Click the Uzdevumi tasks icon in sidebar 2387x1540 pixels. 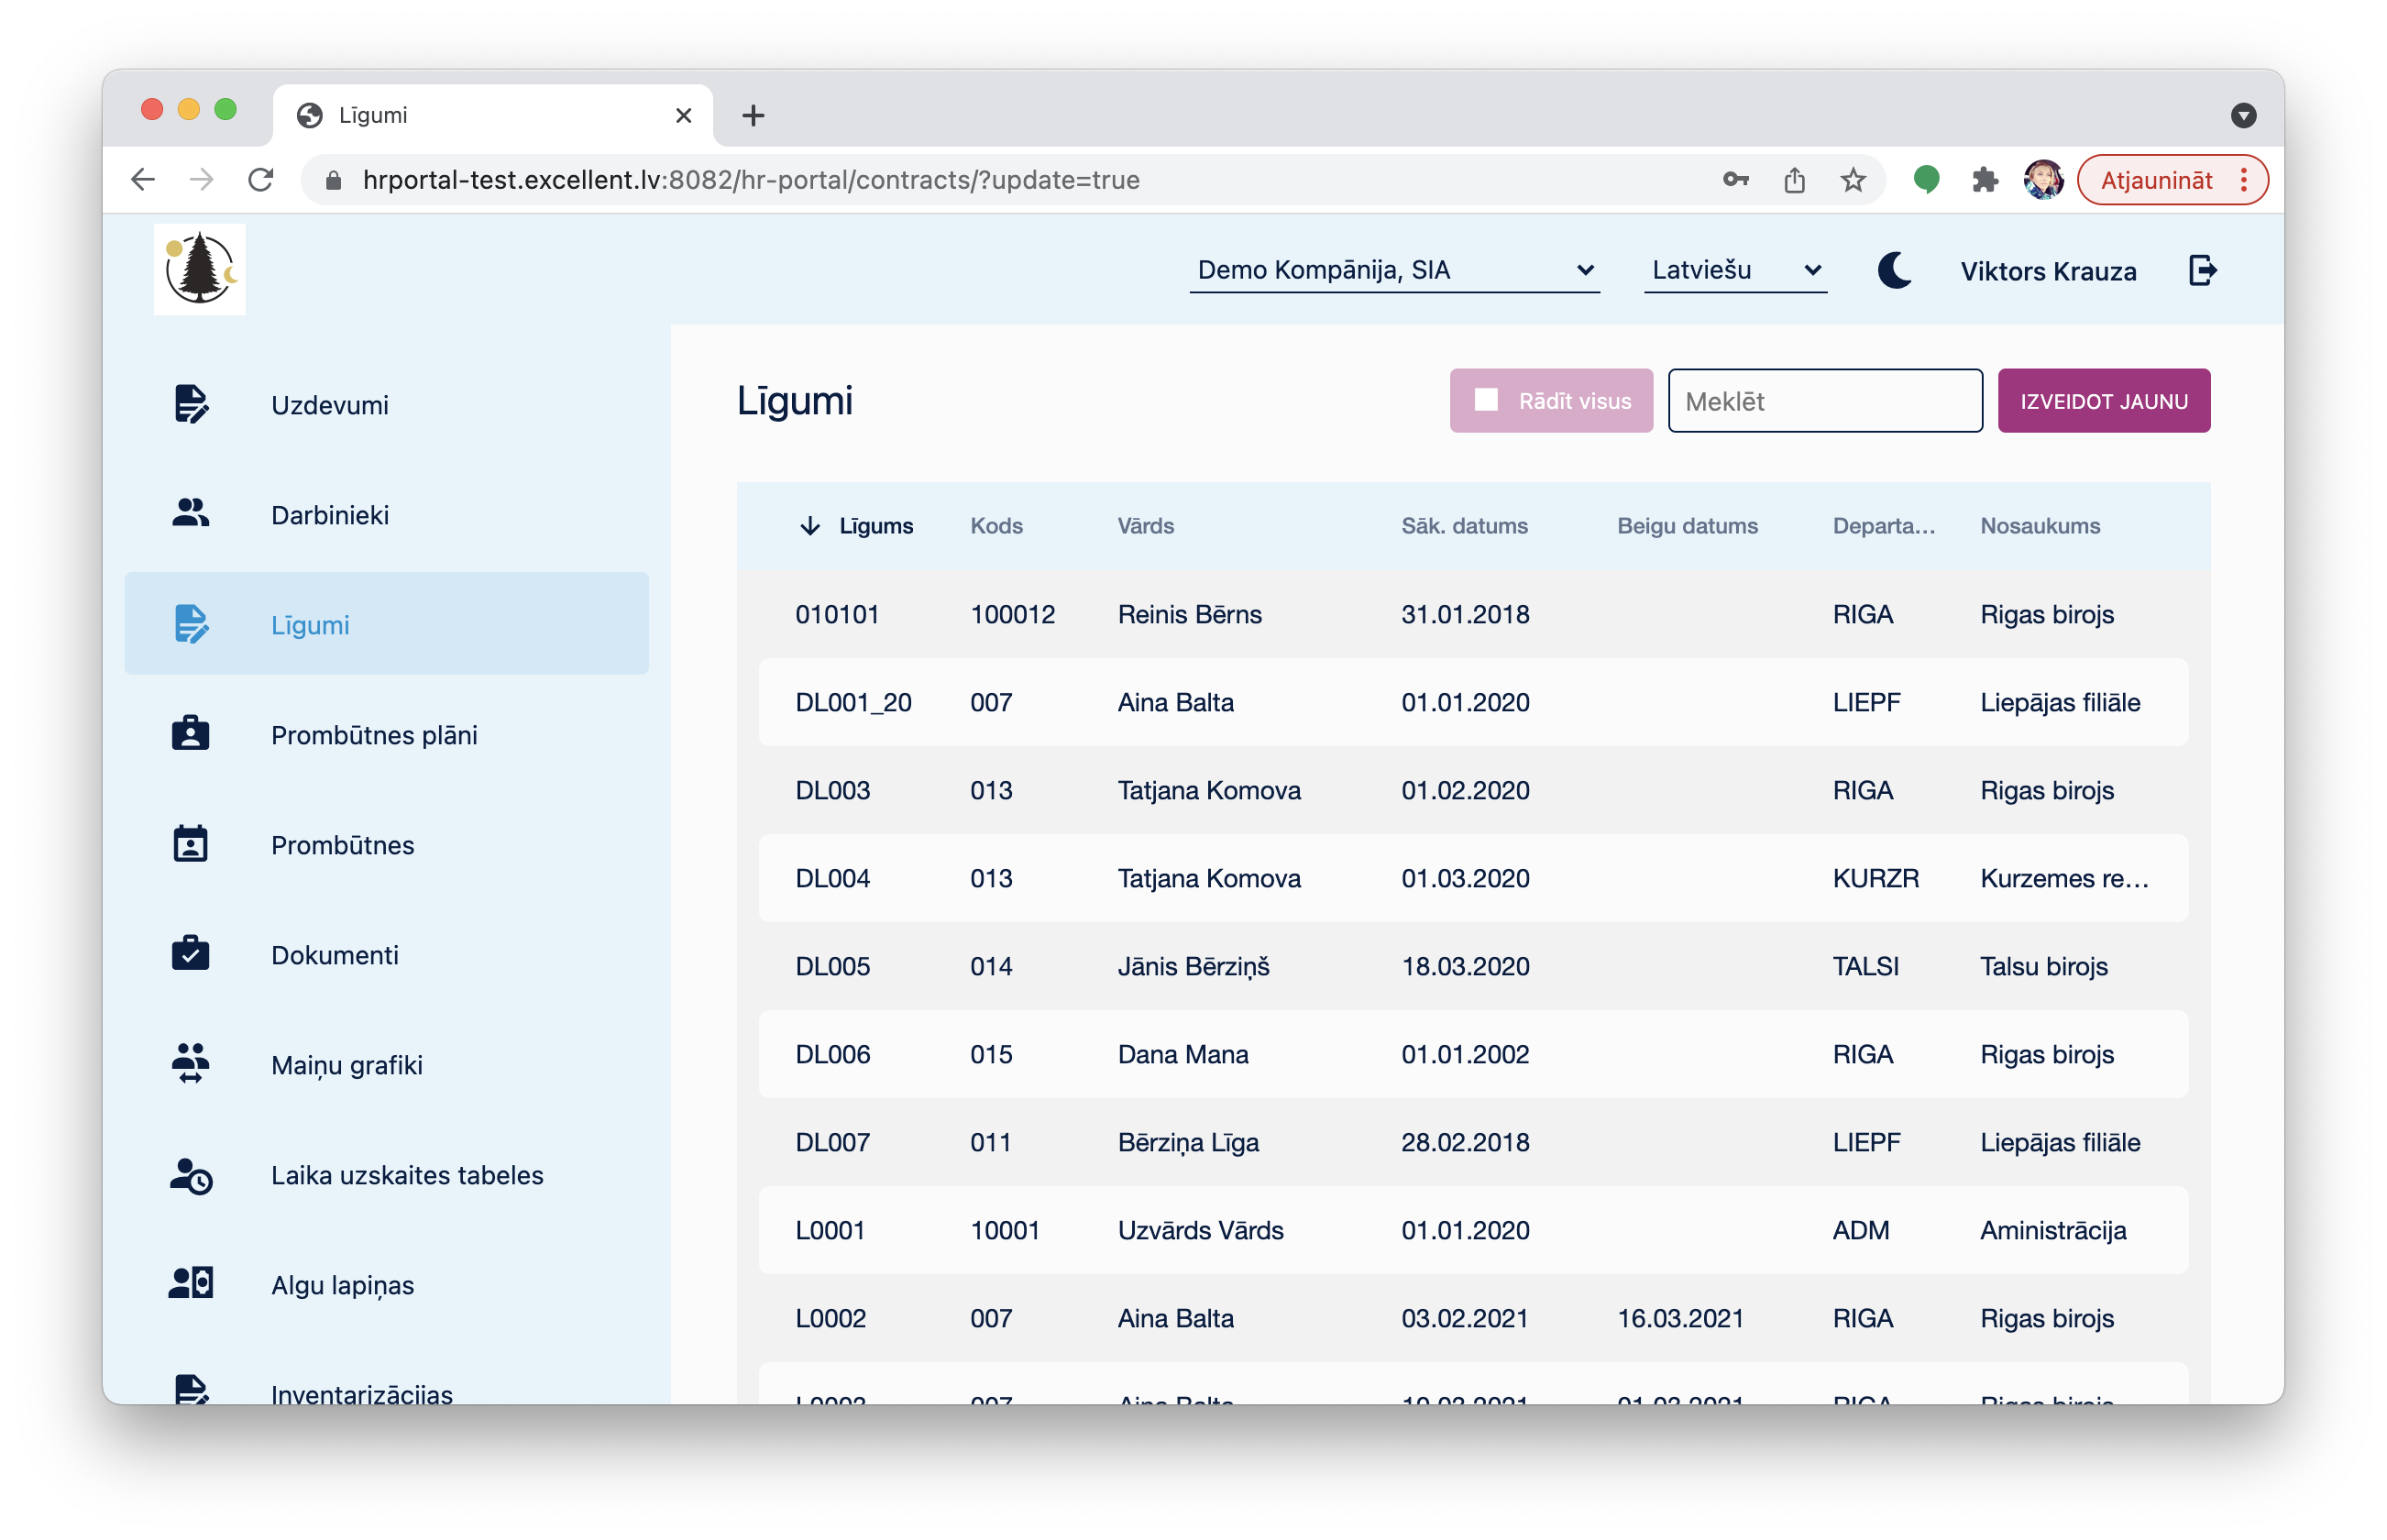pos(190,404)
